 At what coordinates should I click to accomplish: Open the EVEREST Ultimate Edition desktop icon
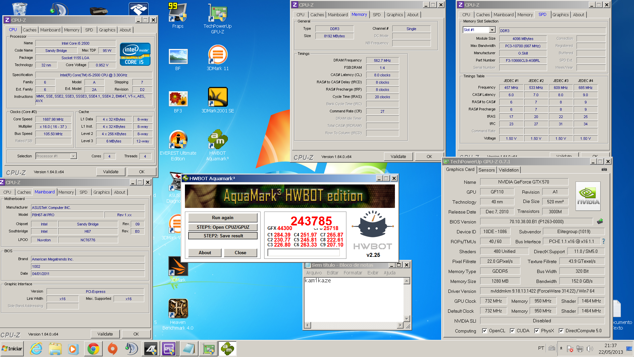point(178,145)
